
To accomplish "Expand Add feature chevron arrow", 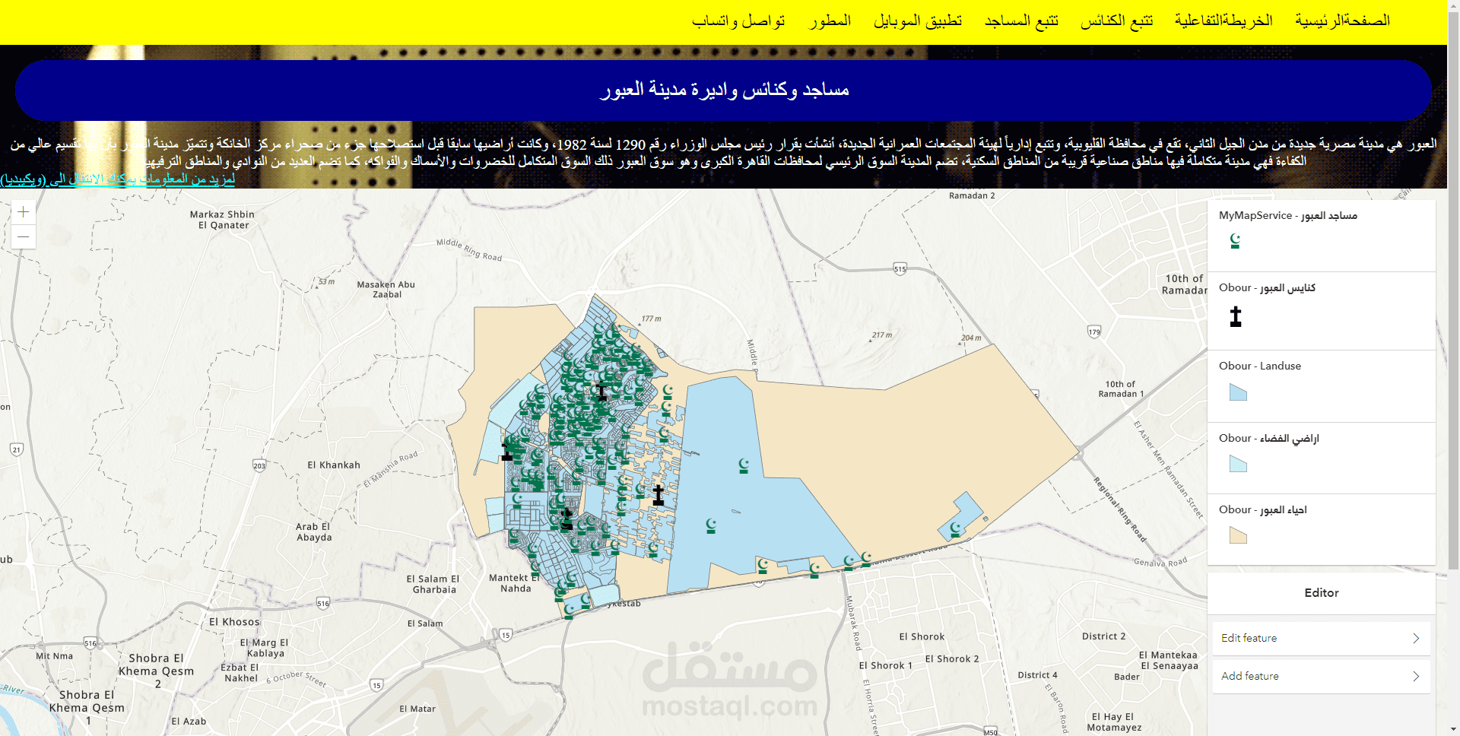I will [x=1416, y=677].
